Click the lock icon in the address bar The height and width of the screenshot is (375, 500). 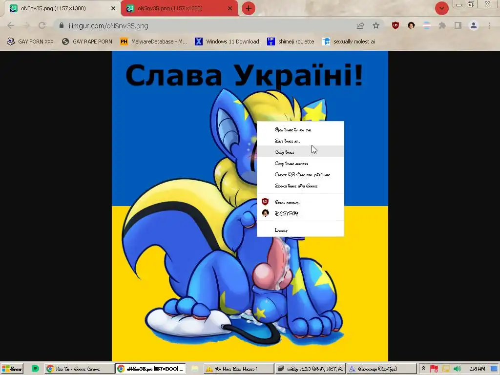point(62,25)
